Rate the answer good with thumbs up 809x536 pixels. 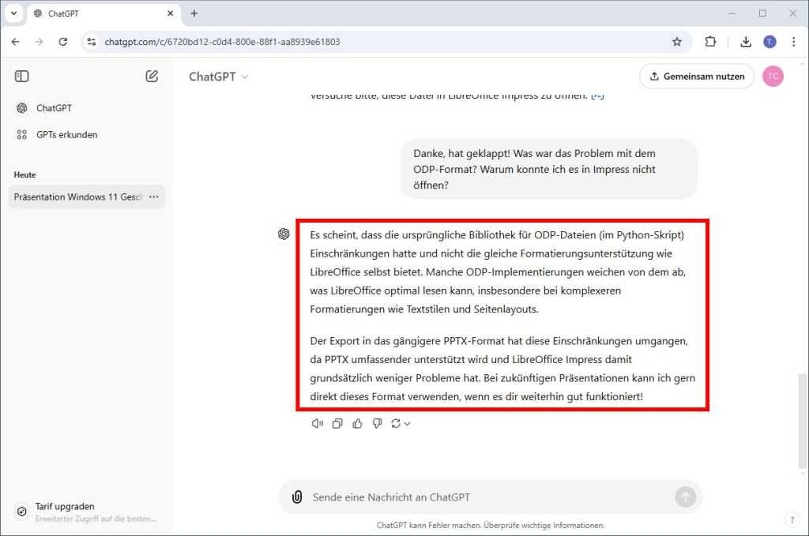(x=357, y=423)
